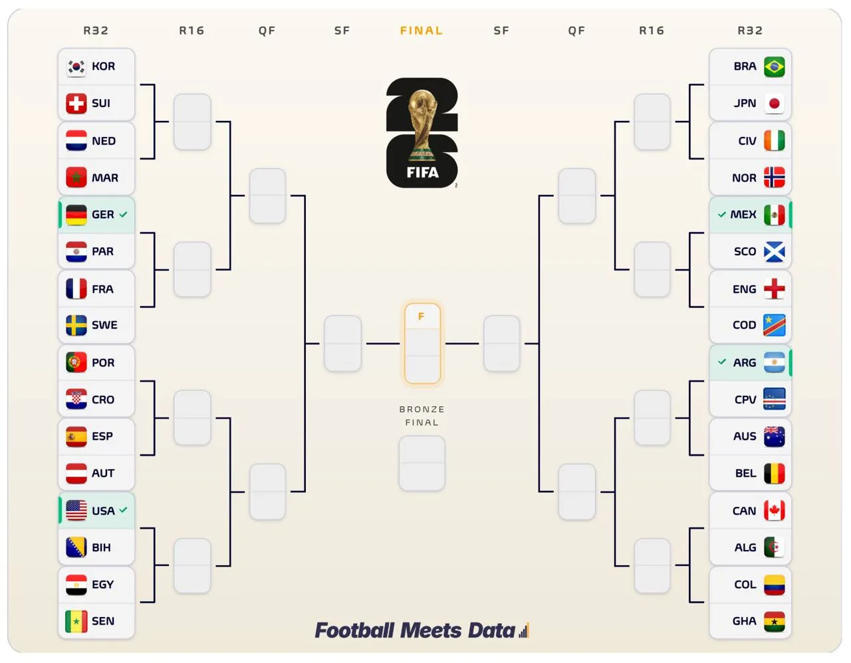851x663 pixels.
Task: Pick ENG team in the bracket
Action: tap(751, 289)
